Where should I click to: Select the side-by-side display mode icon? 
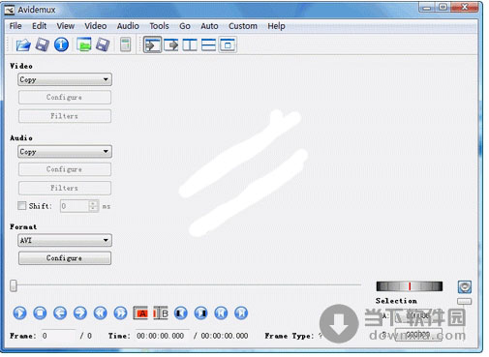point(190,45)
